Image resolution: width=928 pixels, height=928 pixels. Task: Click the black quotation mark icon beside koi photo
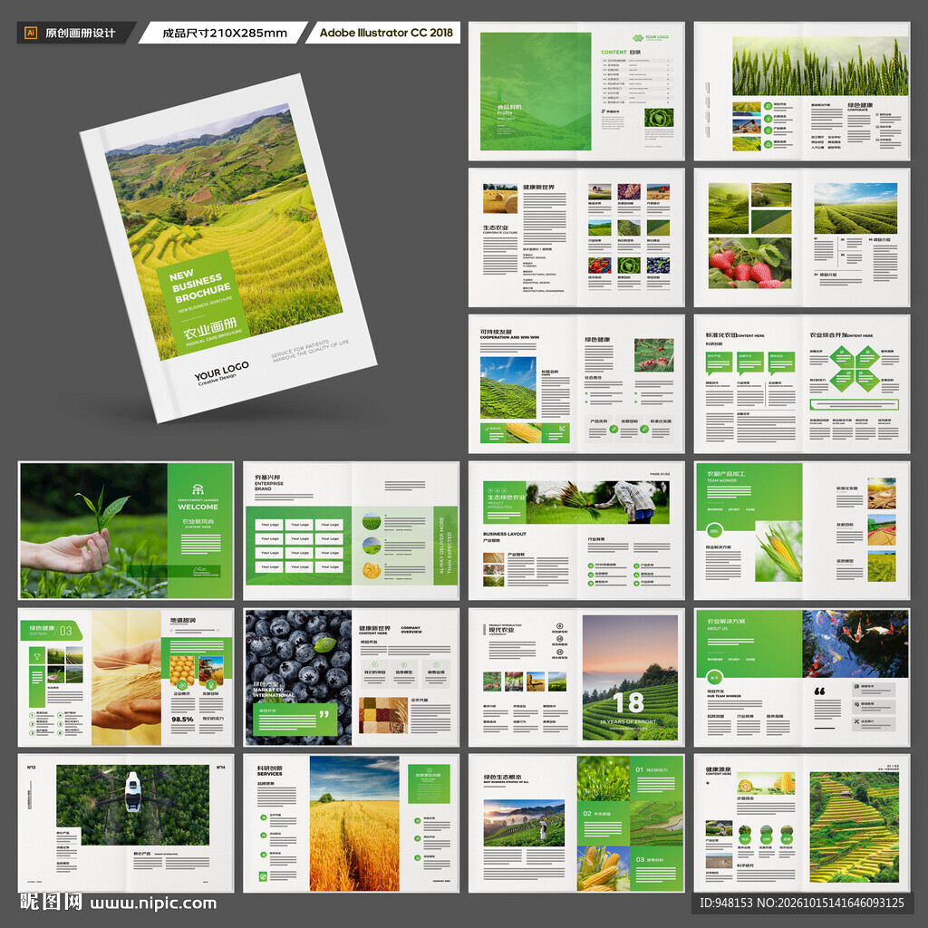819,691
